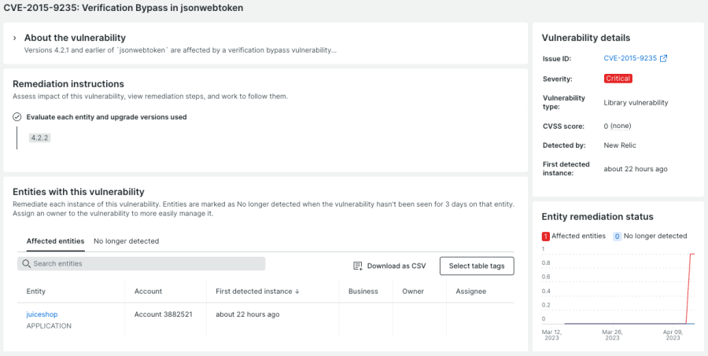Click the Critical severity badge
This screenshot has height=356, width=708.
click(x=618, y=79)
